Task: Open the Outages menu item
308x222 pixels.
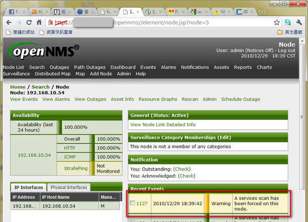Action: point(60,68)
